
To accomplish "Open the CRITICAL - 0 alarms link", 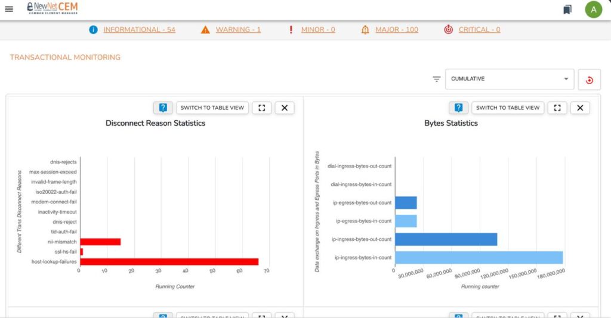I will (479, 30).
